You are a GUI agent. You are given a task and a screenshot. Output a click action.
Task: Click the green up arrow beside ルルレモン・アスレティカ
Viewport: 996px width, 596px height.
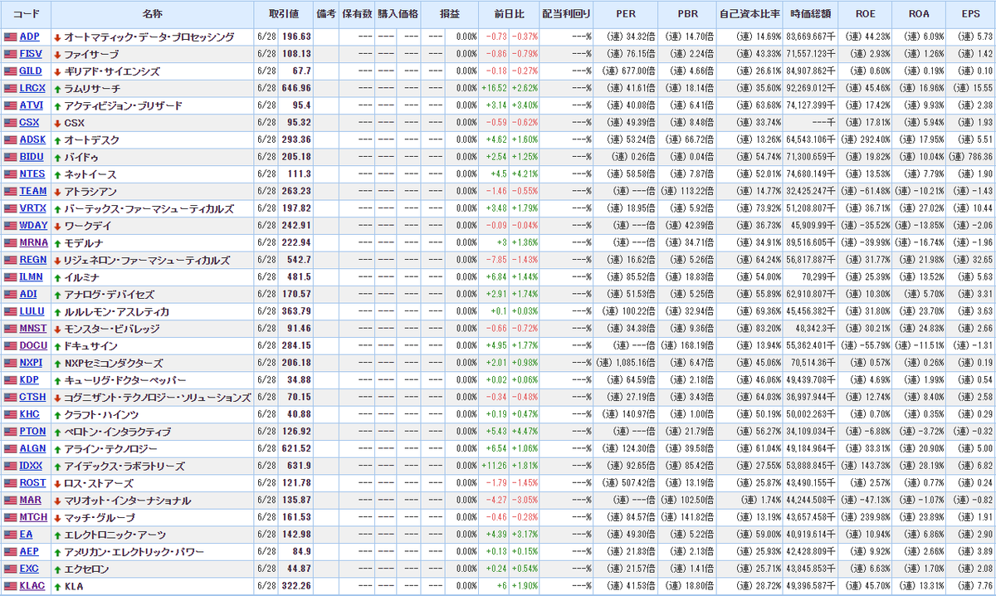click(x=57, y=312)
